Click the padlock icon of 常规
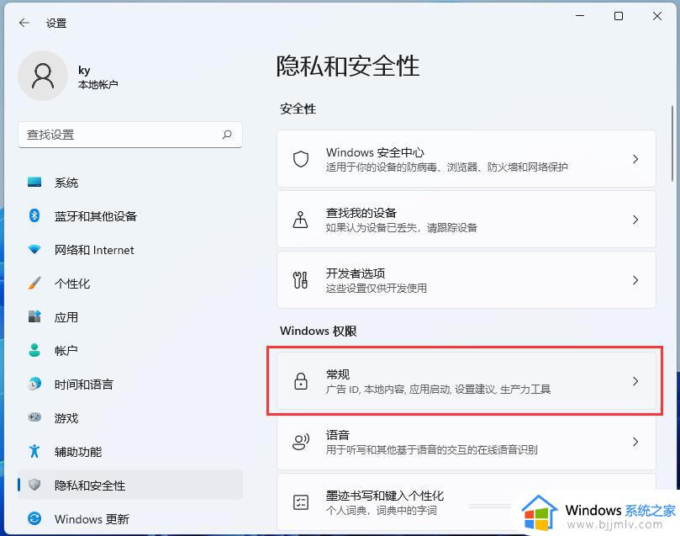 [301, 381]
